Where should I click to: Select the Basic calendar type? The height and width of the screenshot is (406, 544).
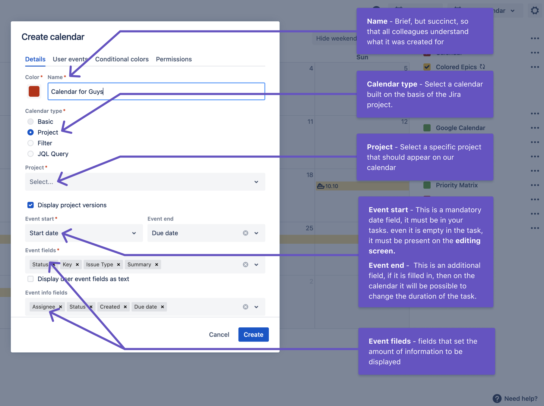[30, 122]
